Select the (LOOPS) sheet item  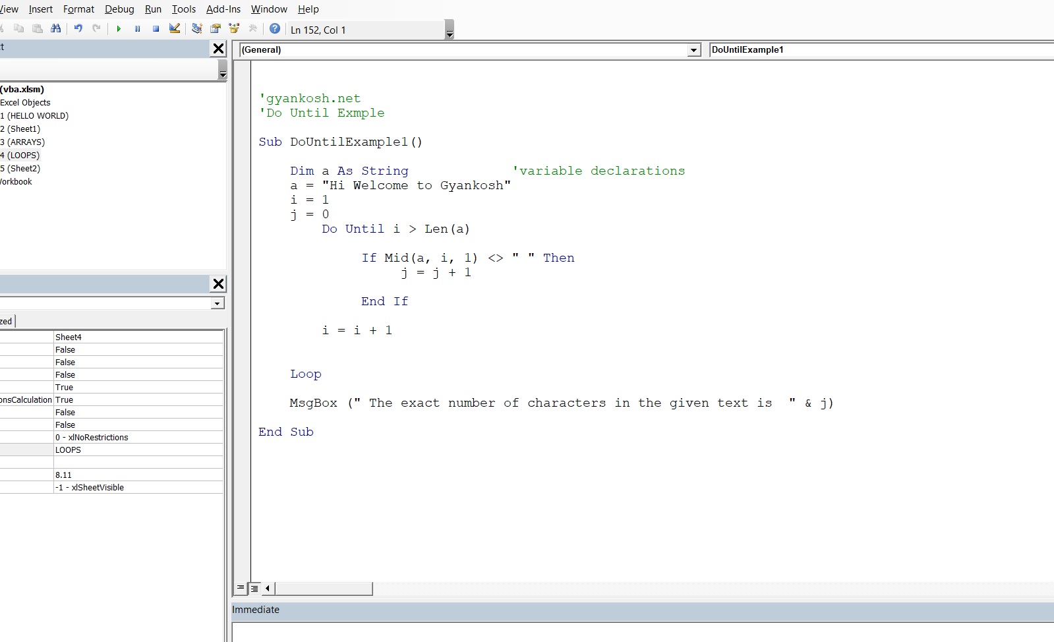pyautogui.click(x=20, y=156)
